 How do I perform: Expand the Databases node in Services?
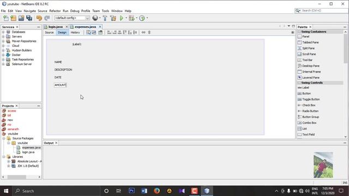[x=3, y=32]
